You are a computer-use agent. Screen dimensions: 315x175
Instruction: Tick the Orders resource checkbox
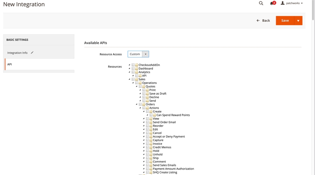140,104
